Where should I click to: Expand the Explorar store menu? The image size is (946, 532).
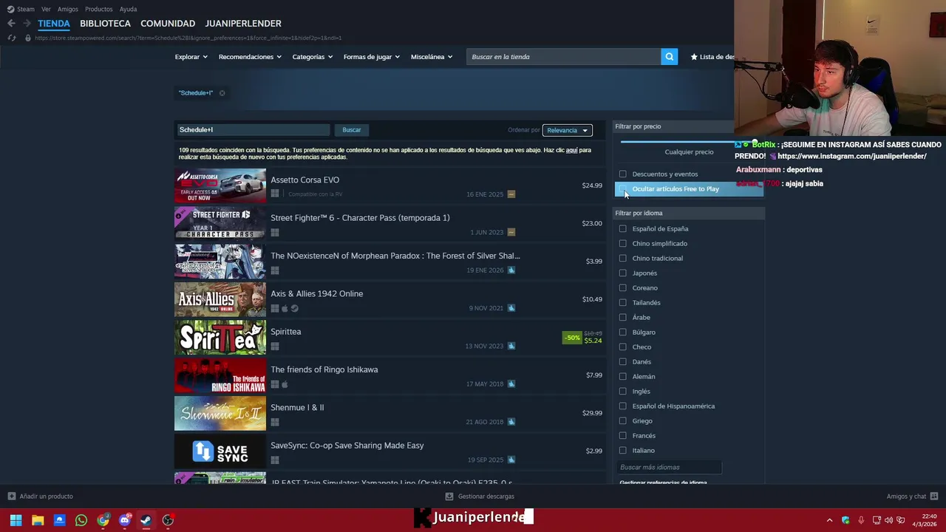[191, 57]
